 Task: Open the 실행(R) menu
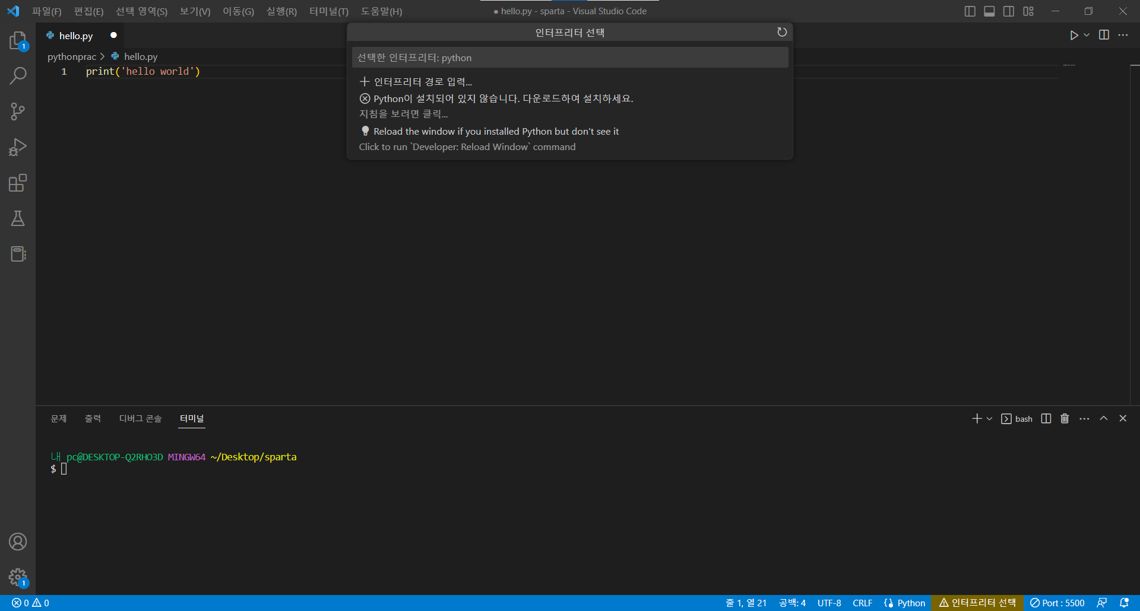pyautogui.click(x=282, y=11)
